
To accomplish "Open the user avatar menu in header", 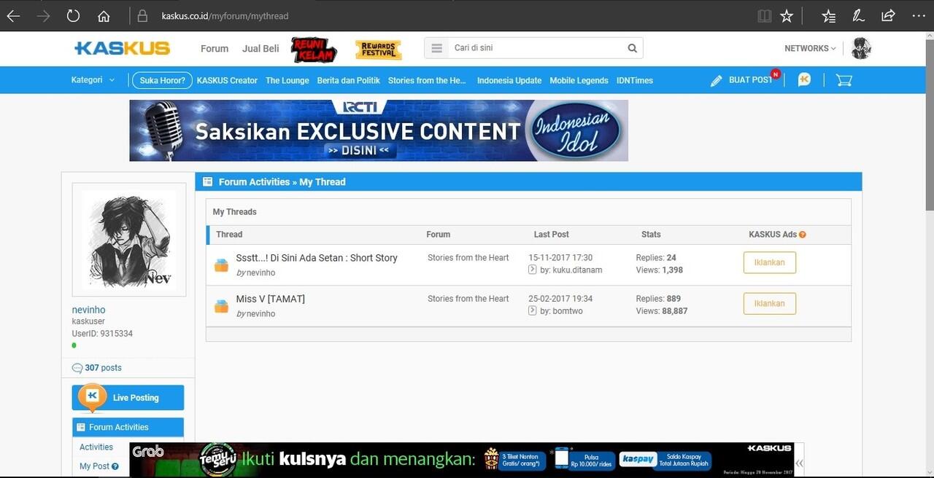I will [x=862, y=48].
